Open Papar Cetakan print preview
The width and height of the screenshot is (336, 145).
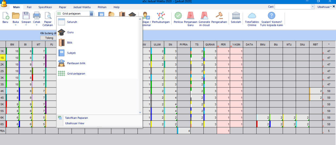(48, 19)
